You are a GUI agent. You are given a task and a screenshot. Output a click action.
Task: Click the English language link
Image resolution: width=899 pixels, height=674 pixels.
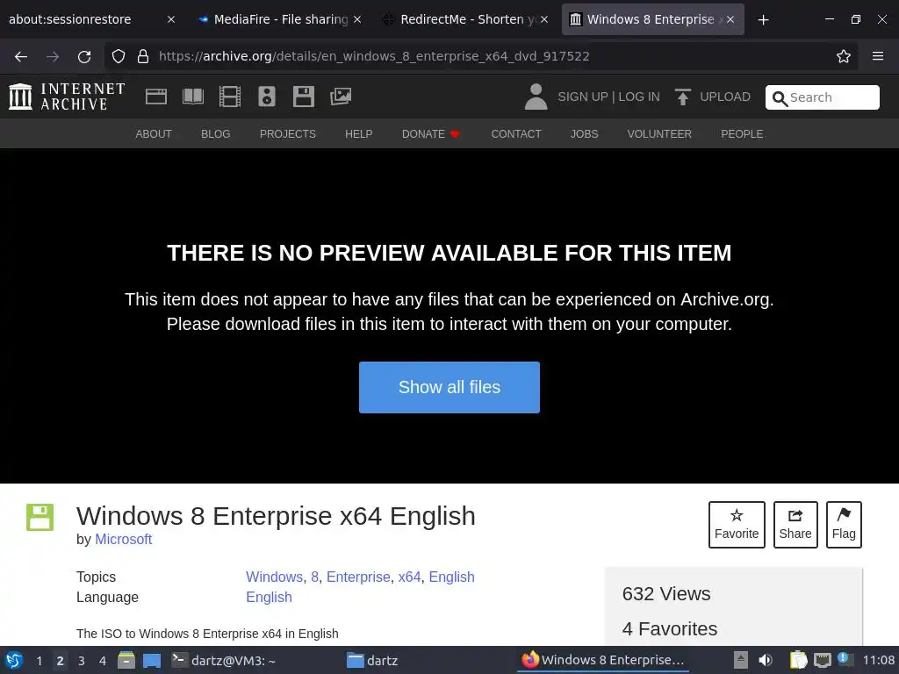point(269,597)
